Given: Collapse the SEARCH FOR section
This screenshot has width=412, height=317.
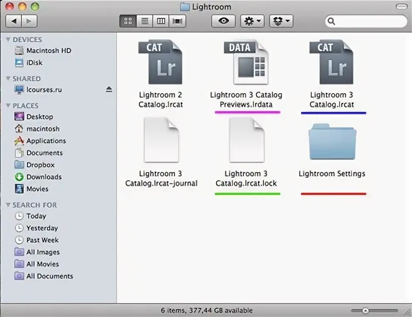Looking at the screenshot, I should tap(8, 205).
